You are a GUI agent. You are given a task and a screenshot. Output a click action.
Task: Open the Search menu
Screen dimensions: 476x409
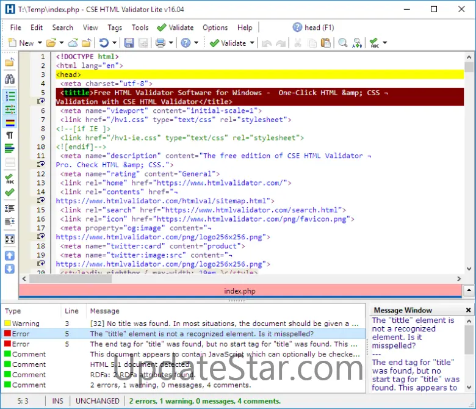[62, 27]
